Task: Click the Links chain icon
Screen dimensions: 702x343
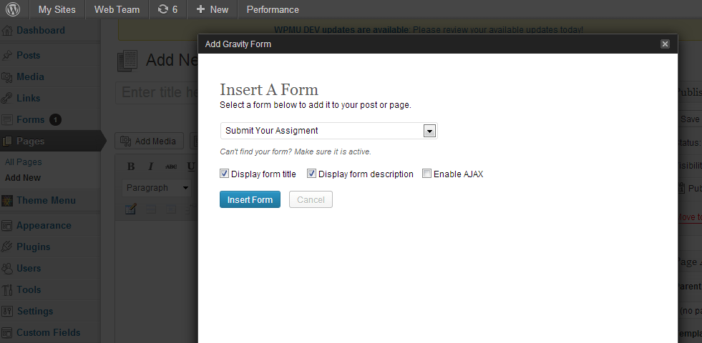Action: [x=6, y=99]
